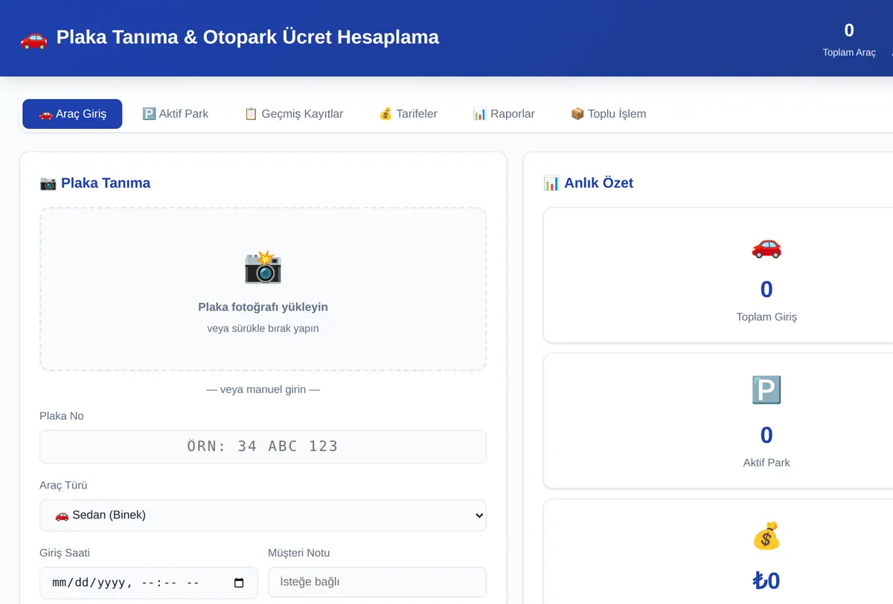Go to the Tarifeler tab
893x604 pixels.
[408, 114]
